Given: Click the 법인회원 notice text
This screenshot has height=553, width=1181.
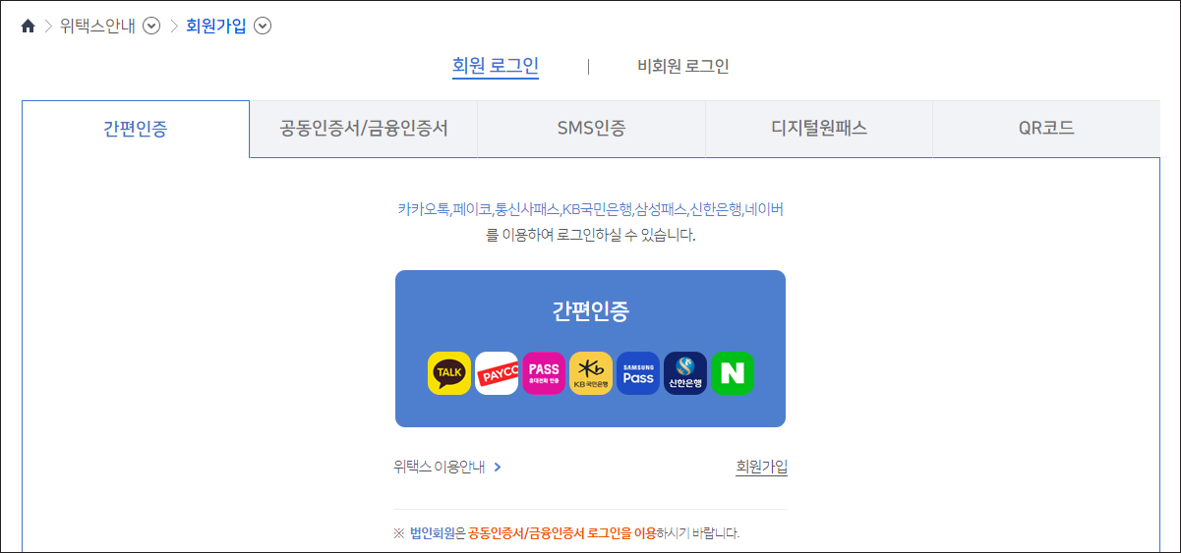Looking at the screenshot, I should point(566,533).
